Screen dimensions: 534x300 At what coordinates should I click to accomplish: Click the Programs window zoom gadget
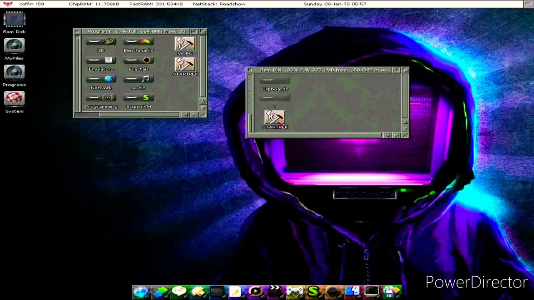coord(194,31)
